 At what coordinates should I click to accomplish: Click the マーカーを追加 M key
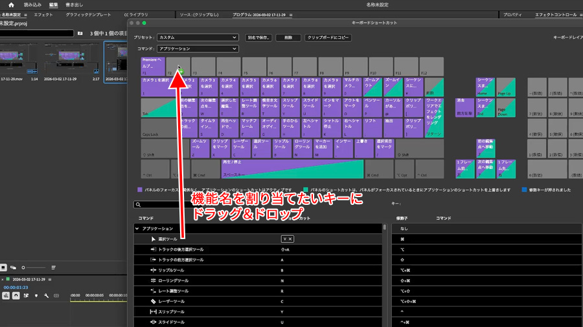coord(323,148)
